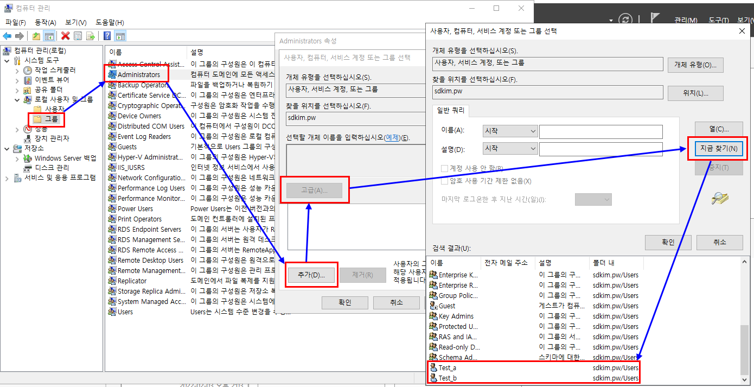
Task: Click the Windows Server 백업 icon
Action: click(x=28, y=158)
